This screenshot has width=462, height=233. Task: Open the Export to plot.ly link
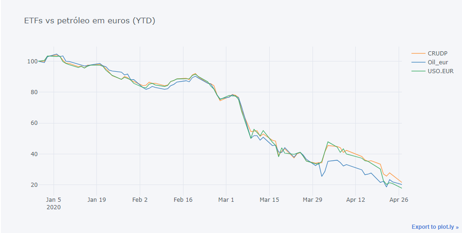(x=435, y=227)
